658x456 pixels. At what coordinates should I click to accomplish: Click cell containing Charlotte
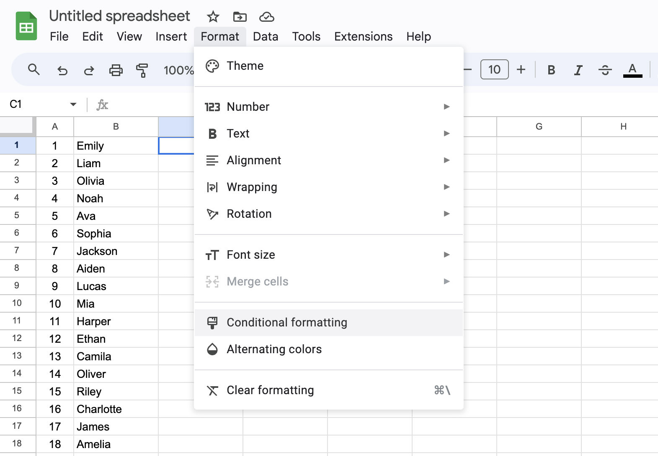116,409
